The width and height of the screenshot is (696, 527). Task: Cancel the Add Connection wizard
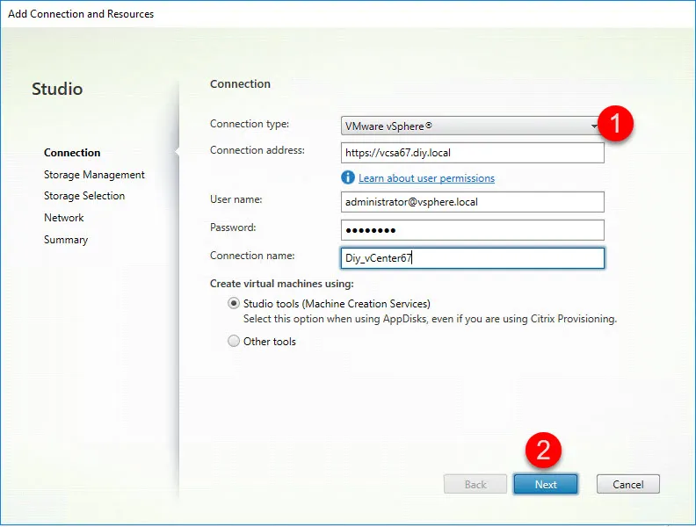tap(627, 484)
